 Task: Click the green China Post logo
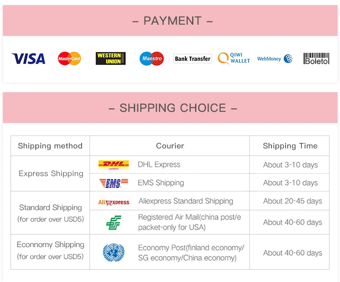[113, 222]
